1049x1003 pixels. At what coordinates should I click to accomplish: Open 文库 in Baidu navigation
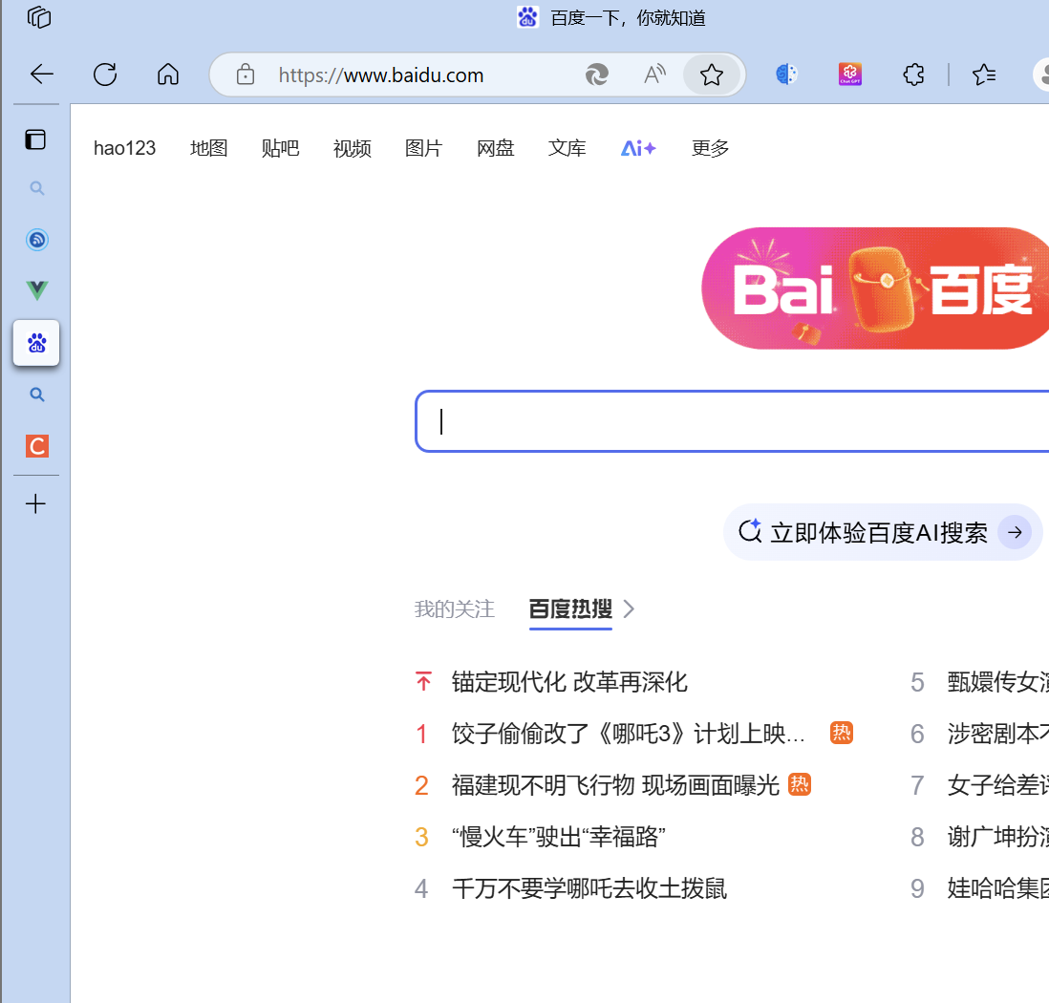coord(567,148)
